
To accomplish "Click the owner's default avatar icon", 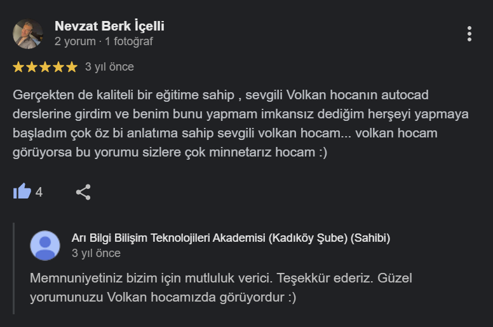I will (x=45, y=246).
